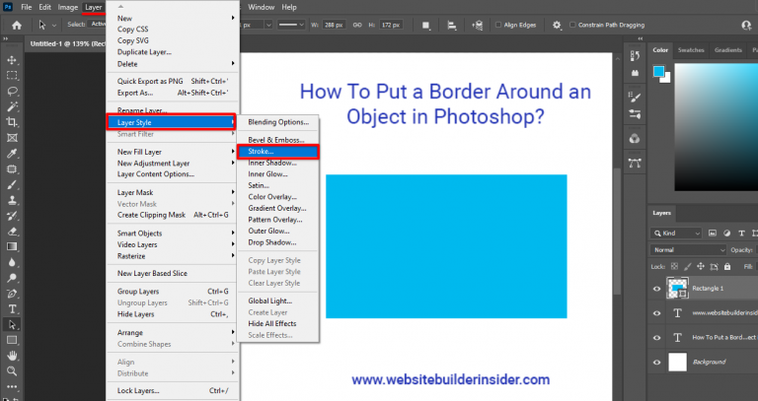Switch to the Swatches tab

[691, 50]
